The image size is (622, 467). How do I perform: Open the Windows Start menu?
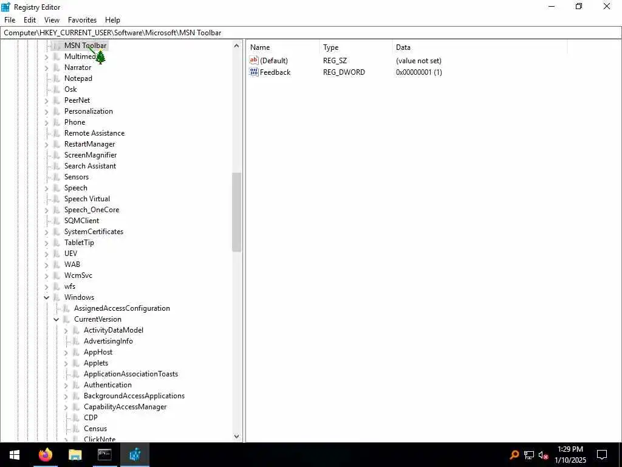pos(15,455)
